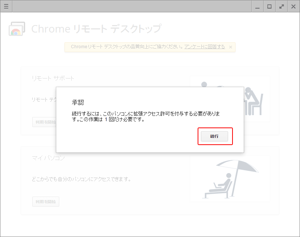Click the Chrome Remote Desktop logo icon
The image size is (300, 237).
pyautogui.click(x=17, y=29)
